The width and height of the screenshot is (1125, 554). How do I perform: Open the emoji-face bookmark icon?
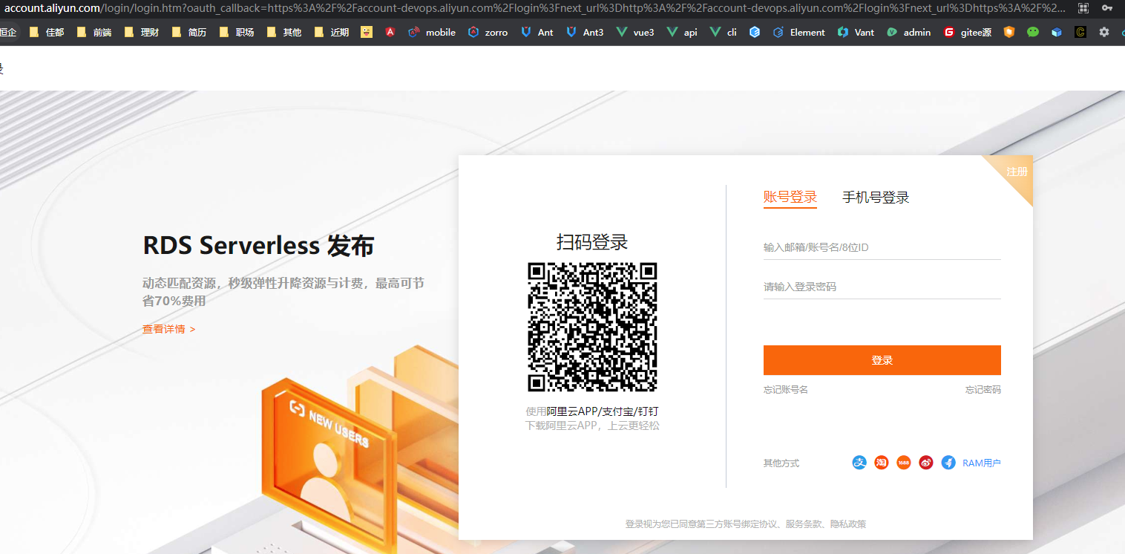tap(367, 32)
